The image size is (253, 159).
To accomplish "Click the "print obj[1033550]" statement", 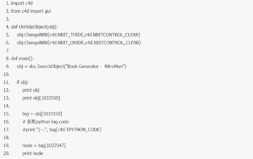I will pyautogui.click(x=41, y=98).
